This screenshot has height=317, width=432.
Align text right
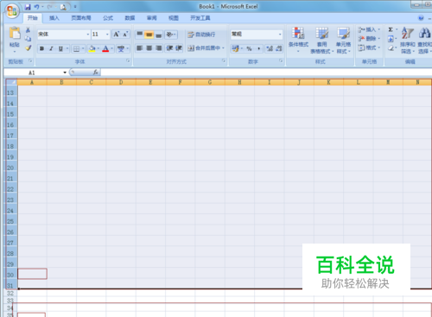tap(159, 48)
